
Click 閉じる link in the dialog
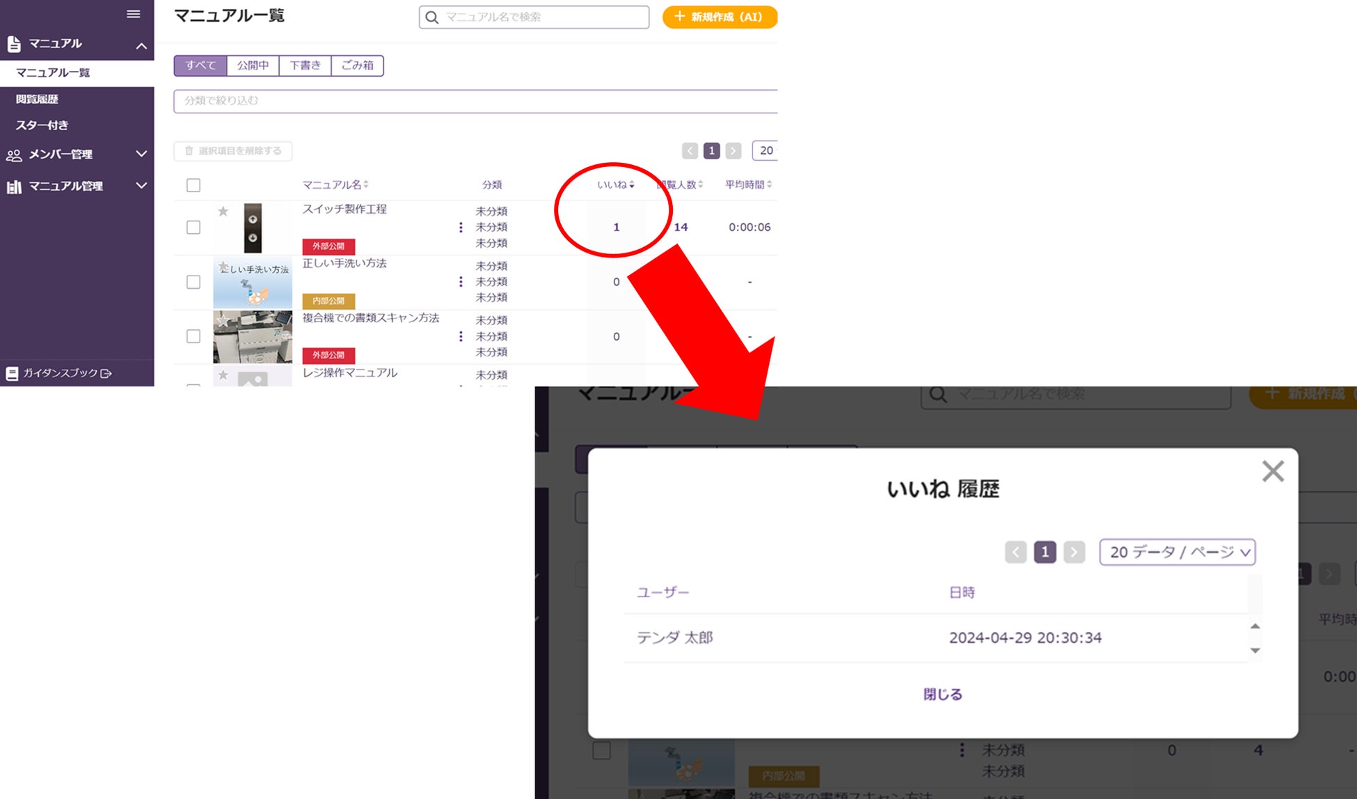[942, 694]
